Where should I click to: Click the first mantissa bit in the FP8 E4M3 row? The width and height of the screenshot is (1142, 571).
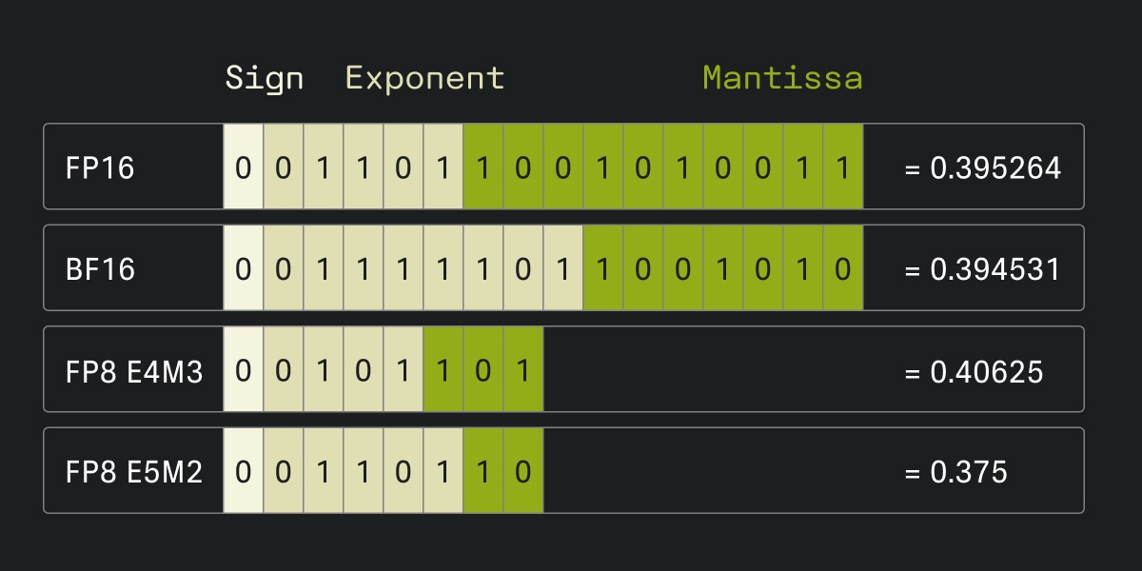[x=443, y=370]
